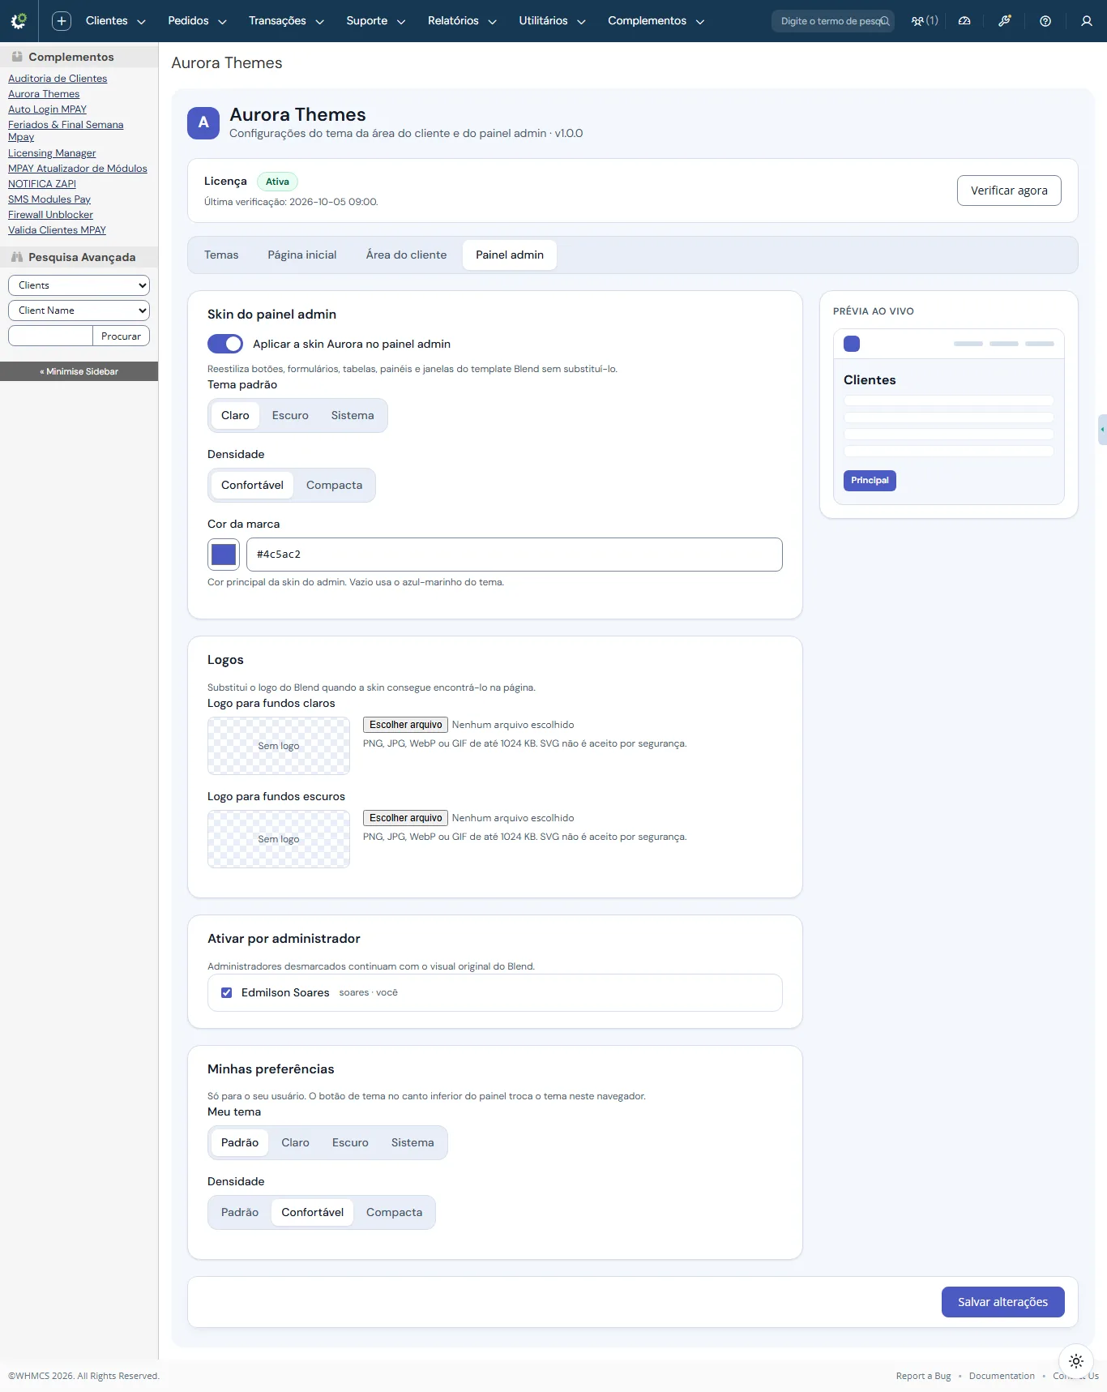The image size is (1107, 1392).
Task: Switch to the Área do cliente tab
Action: [406, 255]
